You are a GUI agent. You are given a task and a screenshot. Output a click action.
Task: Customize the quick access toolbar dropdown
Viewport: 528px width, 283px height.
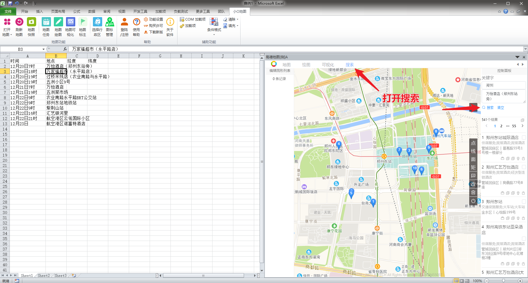[x=35, y=4]
